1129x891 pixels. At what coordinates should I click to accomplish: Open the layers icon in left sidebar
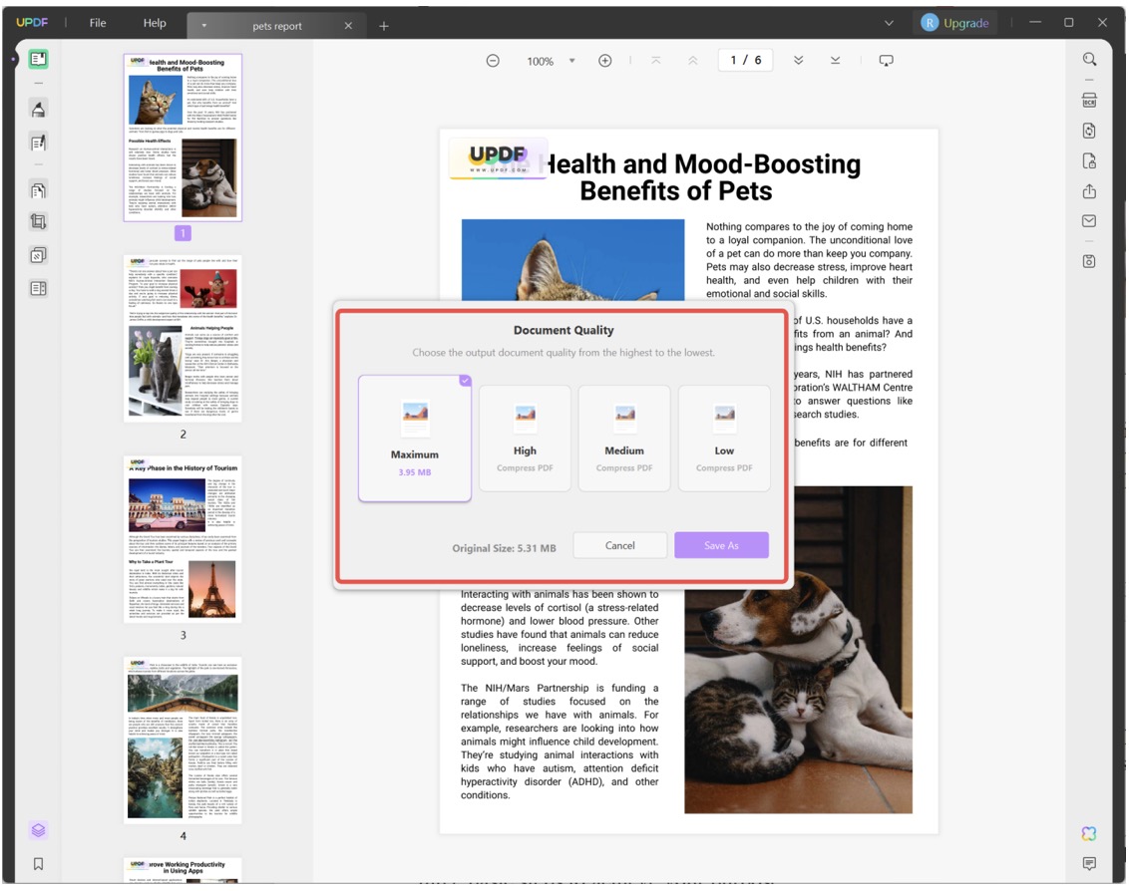pos(38,830)
